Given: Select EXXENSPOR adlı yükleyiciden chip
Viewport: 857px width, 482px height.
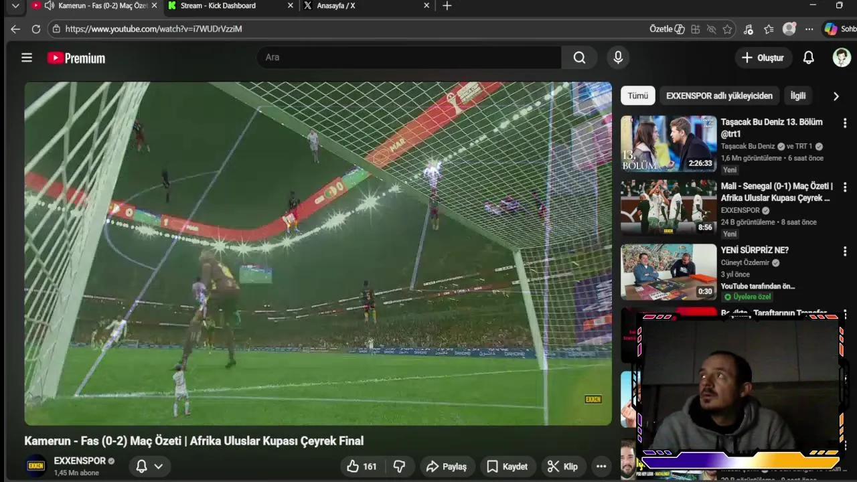Looking at the screenshot, I should pyautogui.click(x=719, y=96).
